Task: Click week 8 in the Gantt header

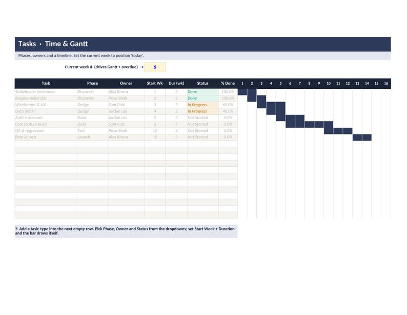Action: click(310, 83)
